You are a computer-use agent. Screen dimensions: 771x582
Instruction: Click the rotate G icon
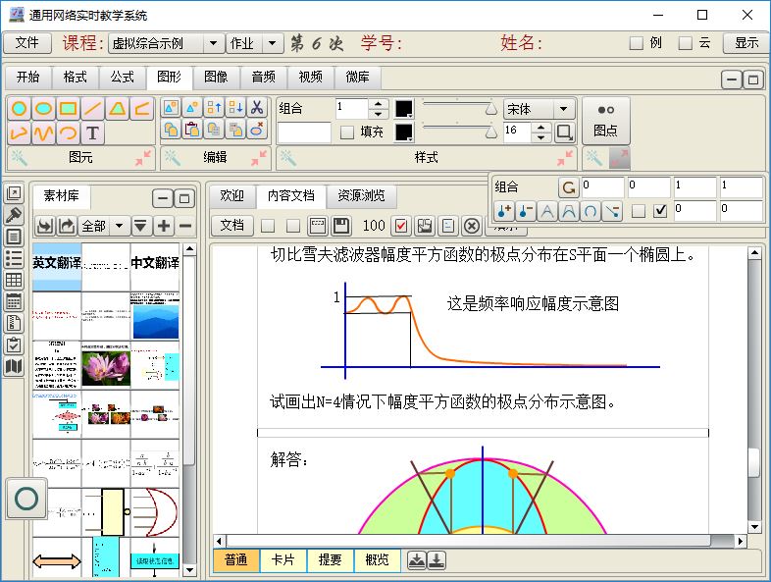(x=568, y=187)
